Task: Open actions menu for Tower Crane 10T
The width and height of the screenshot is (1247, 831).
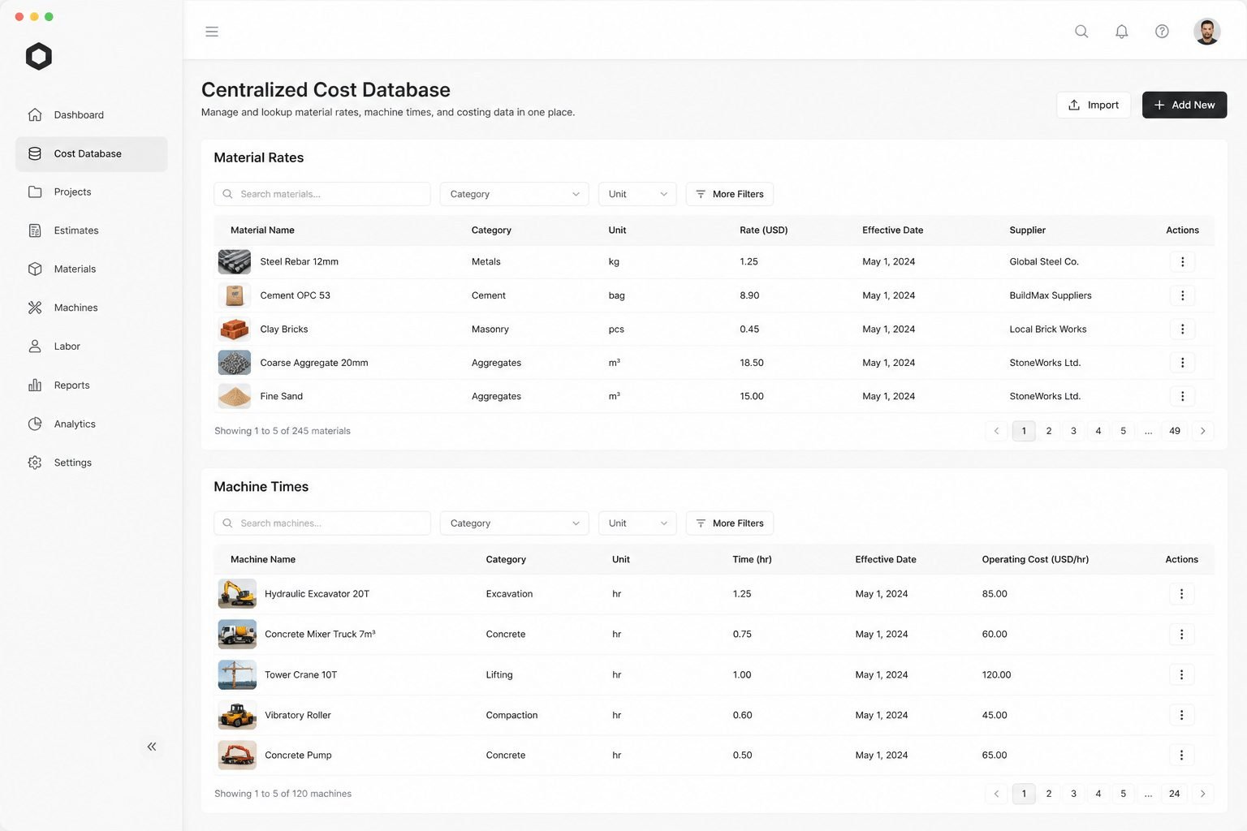Action: [1182, 675]
